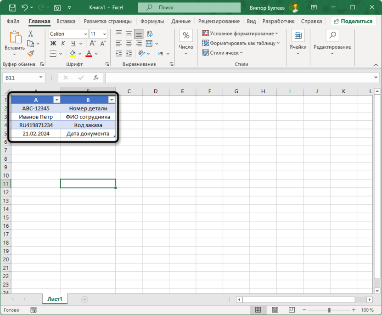This screenshot has width=382, height=315.
Task: Activate the Format Painter brush
Action: (31, 54)
